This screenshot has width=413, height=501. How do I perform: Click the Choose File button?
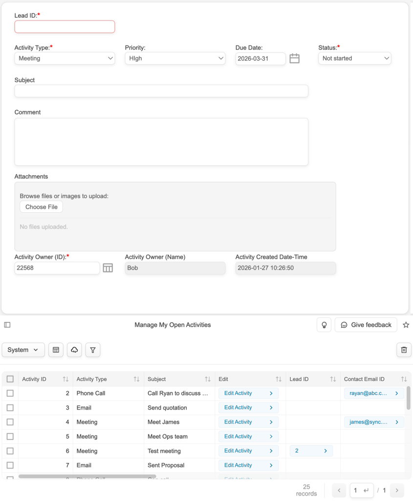coord(42,207)
